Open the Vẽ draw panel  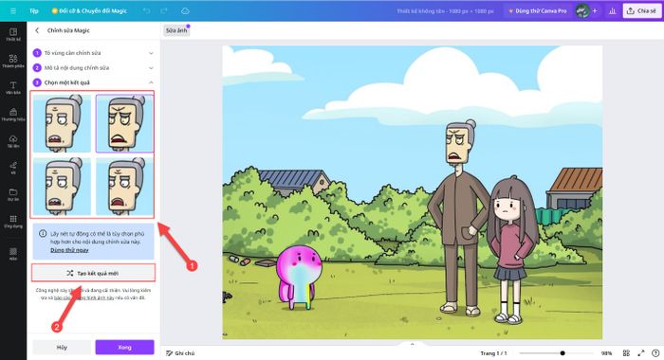click(13, 168)
